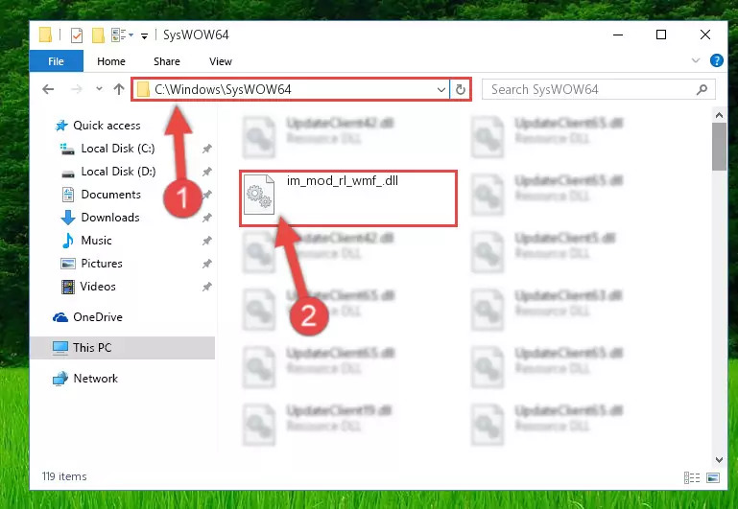Image resolution: width=738 pixels, height=509 pixels.
Task: Switch to Details view layout icon
Action: point(691,478)
